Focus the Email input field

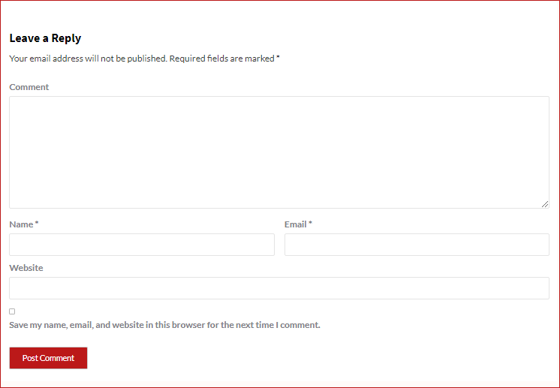point(417,245)
